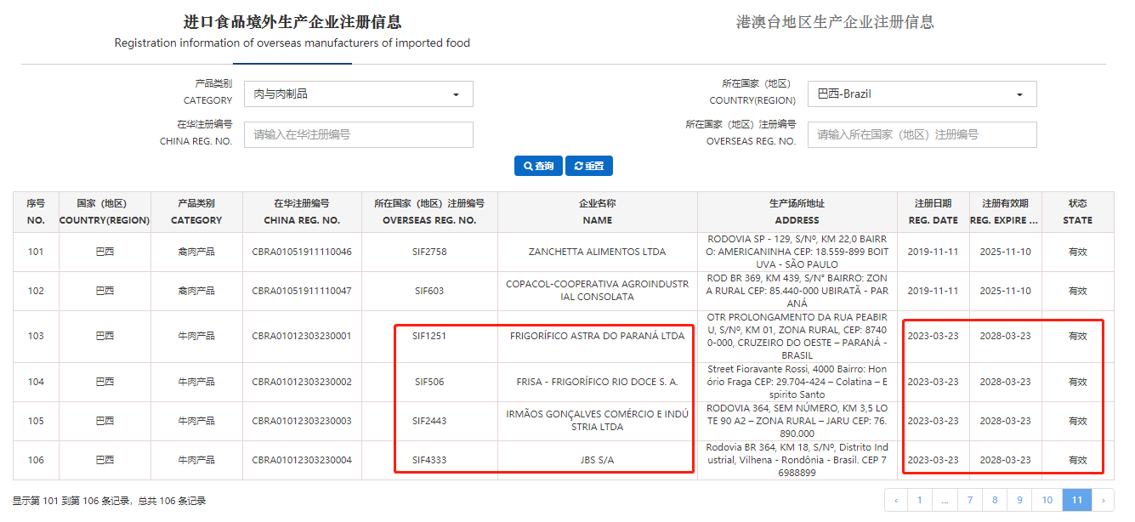Open the 产品类别 CATEGORY dropdown
The height and width of the screenshot is (522, 1135).
[358, 94]
